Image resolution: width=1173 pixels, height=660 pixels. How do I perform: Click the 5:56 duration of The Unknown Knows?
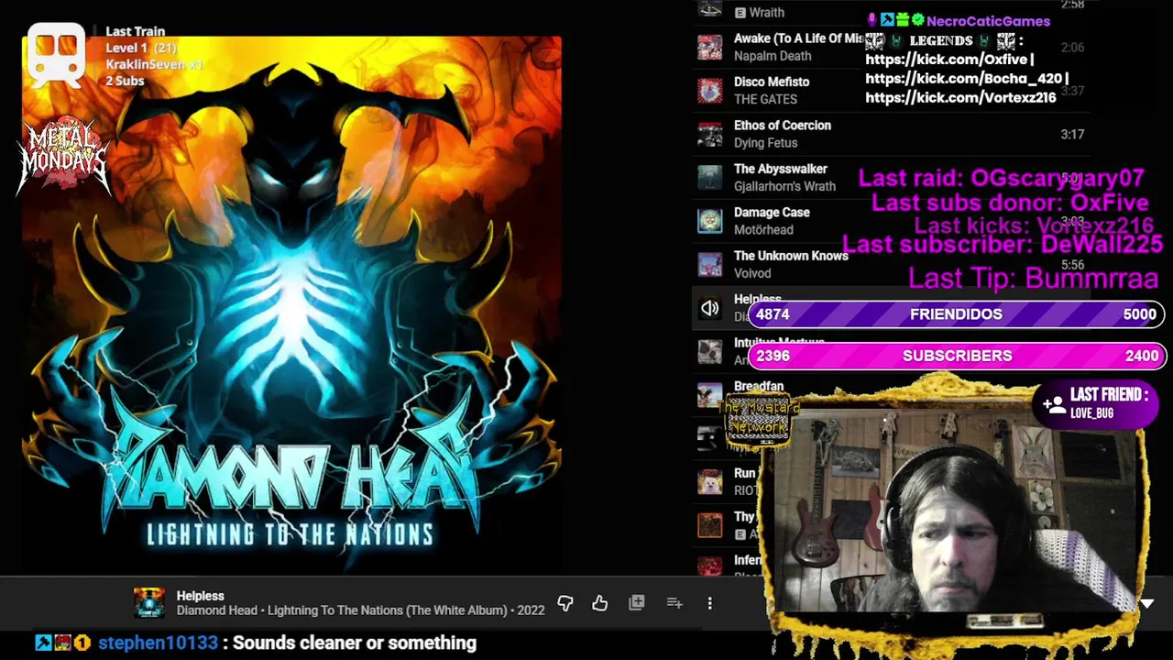point(1072,265)
